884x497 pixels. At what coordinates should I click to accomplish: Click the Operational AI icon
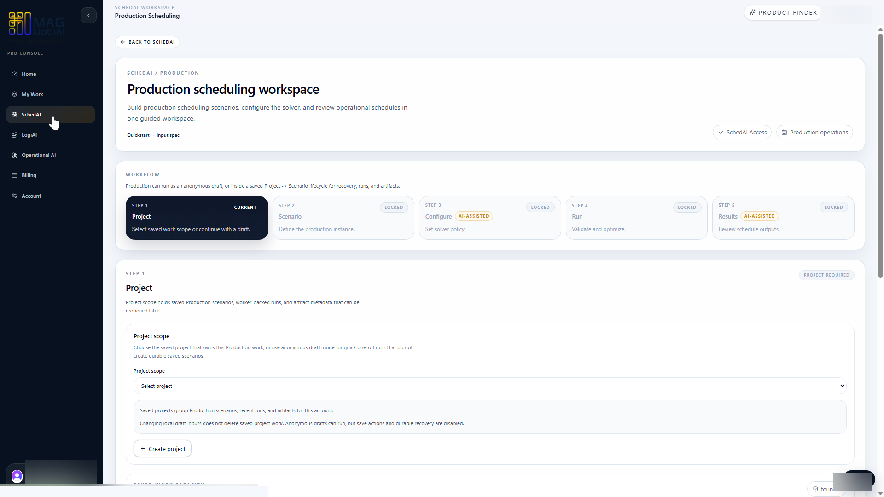pos(14,155)
